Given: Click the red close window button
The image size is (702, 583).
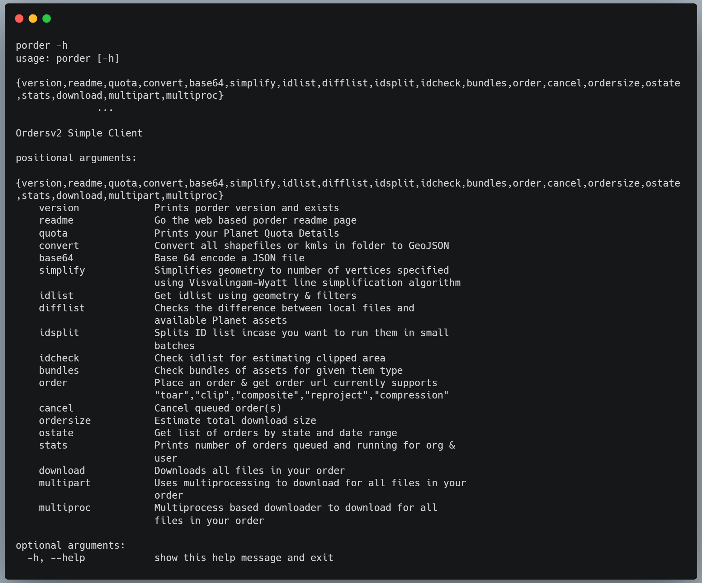Looking at the screenshot, I should pyautogui.click(x=19, y=19).
